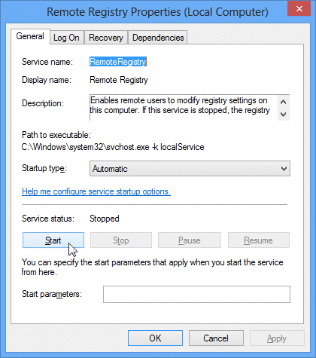Select the General tab
The image size is (316, 358).
[30, 36]
